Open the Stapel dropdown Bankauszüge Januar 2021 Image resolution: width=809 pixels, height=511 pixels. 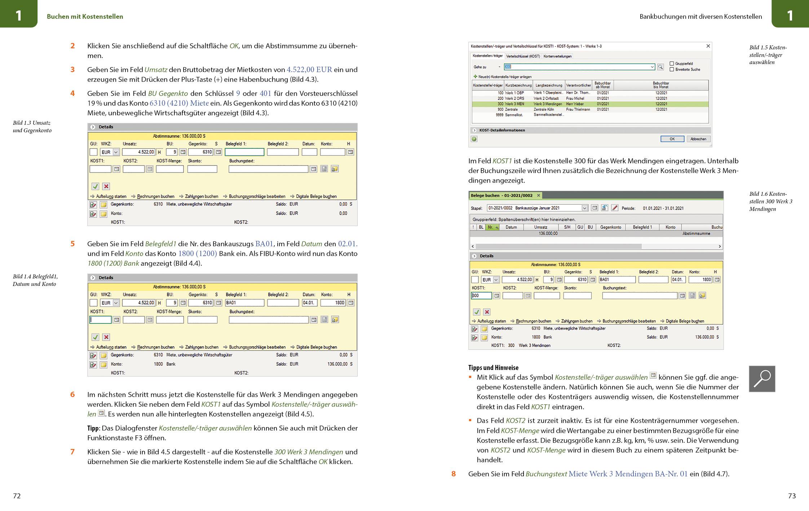(x=585, y=208)
